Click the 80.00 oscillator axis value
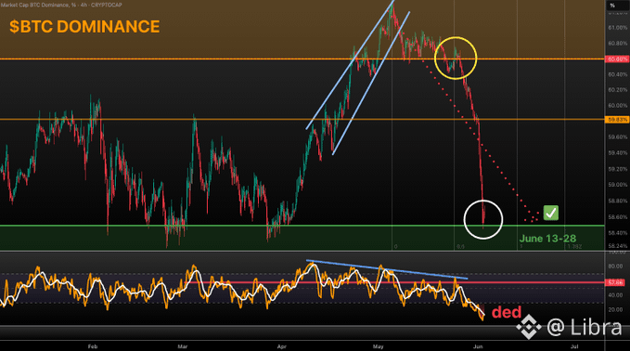The height and width of the screenshot is (351, 630). pyautogui.click(x=615, y=266)
